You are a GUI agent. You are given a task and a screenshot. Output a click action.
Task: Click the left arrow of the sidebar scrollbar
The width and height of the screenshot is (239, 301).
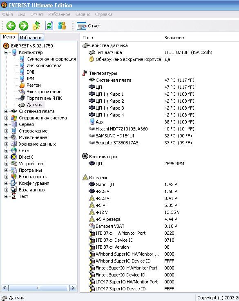point(5,288)
